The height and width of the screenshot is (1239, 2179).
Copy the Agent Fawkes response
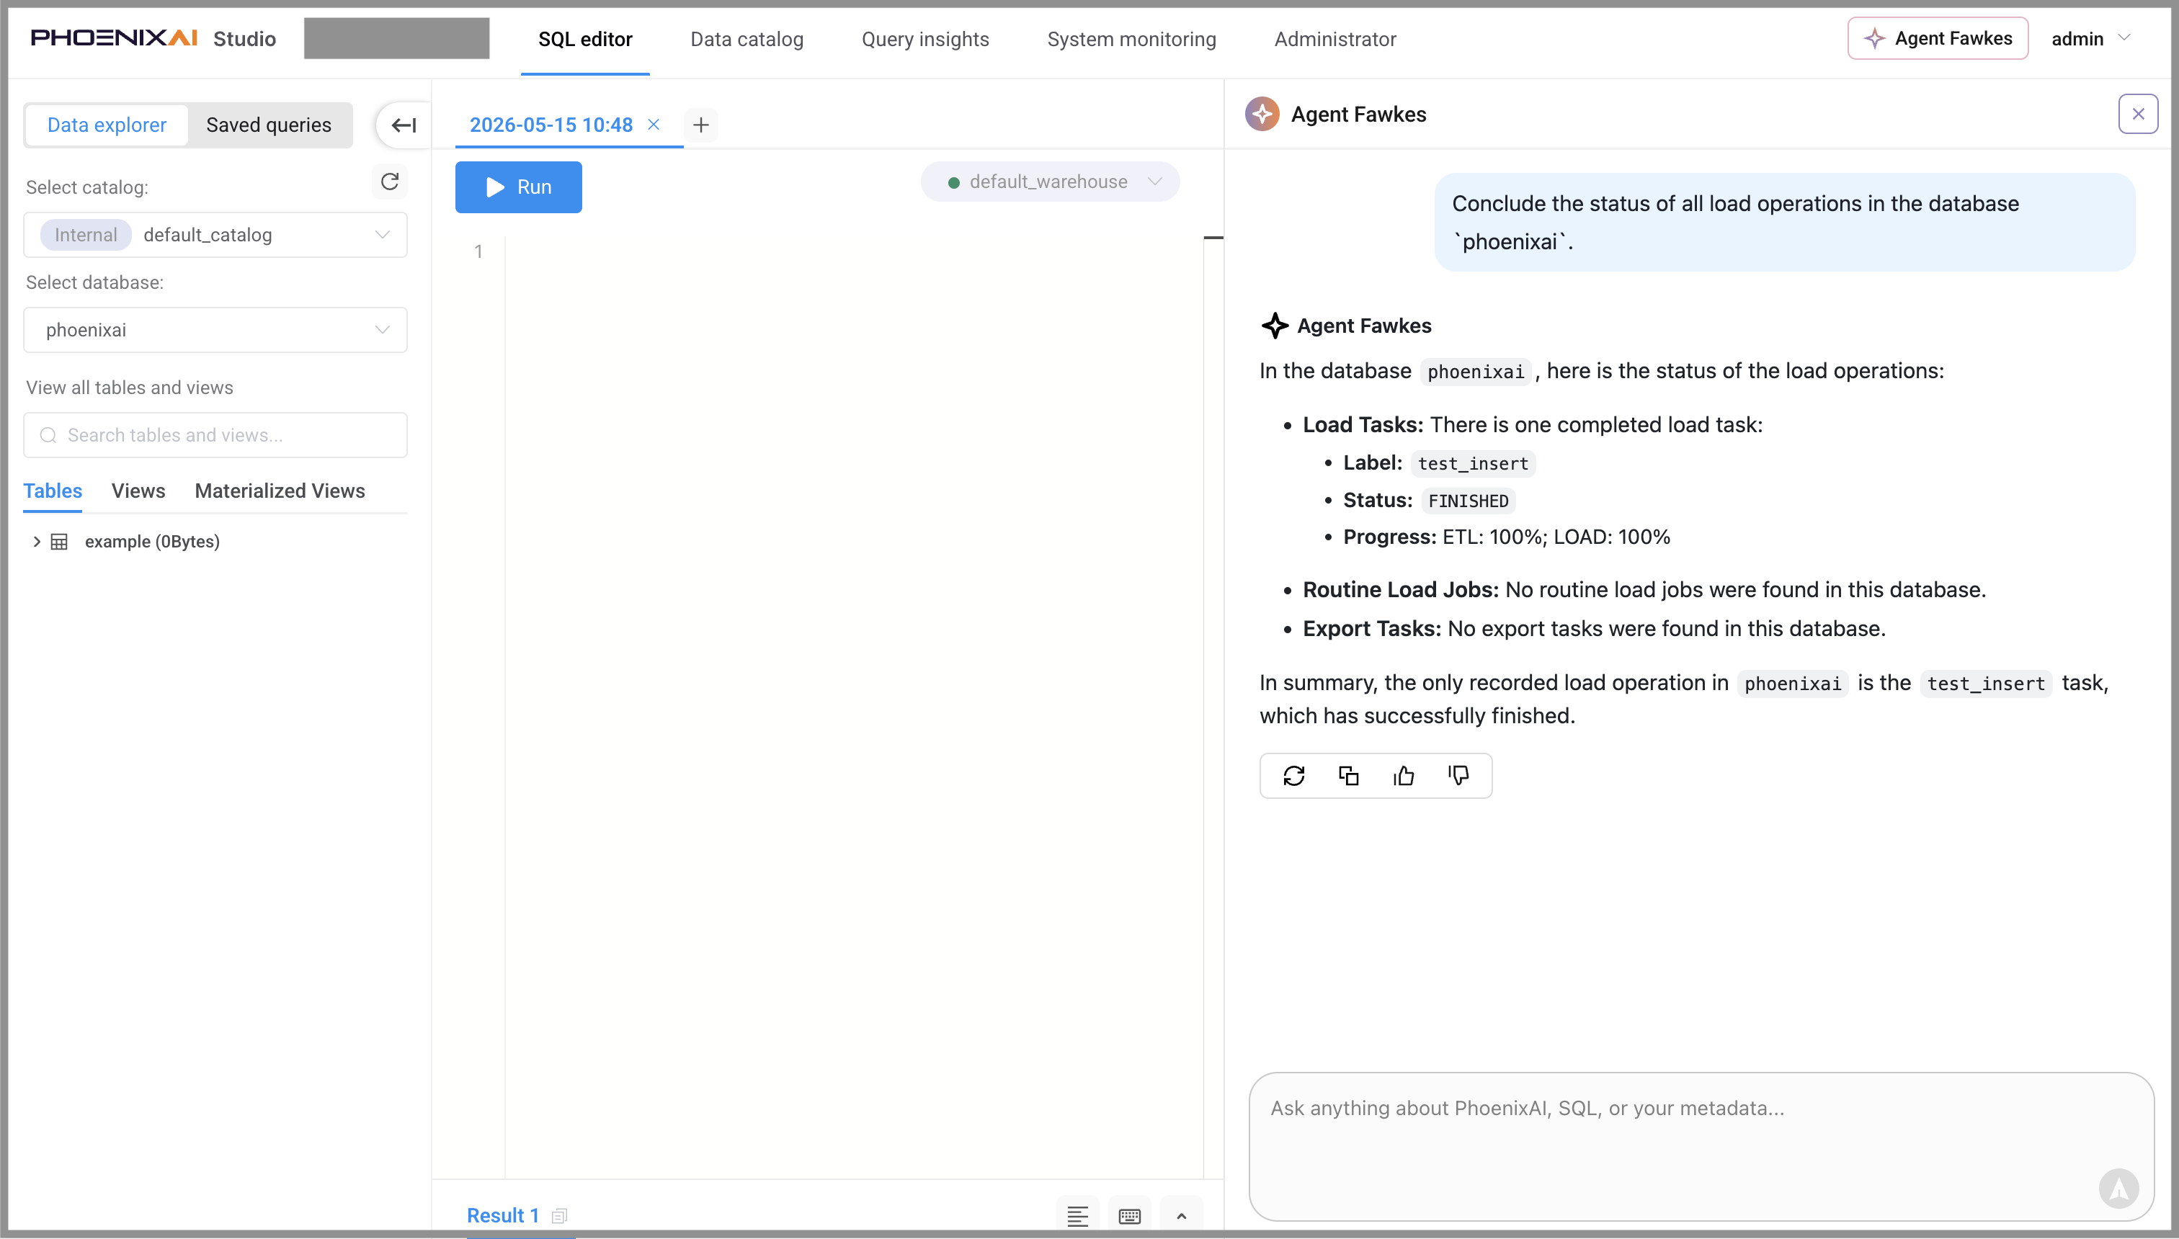tap(1349, 775)
